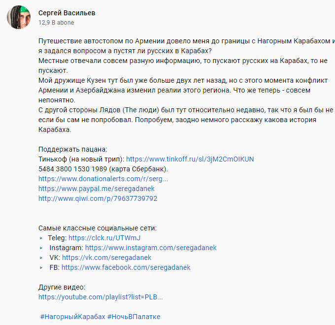The image size is (335, 325).
Task: Open the Tinkoff donation link
Action: 190,159
